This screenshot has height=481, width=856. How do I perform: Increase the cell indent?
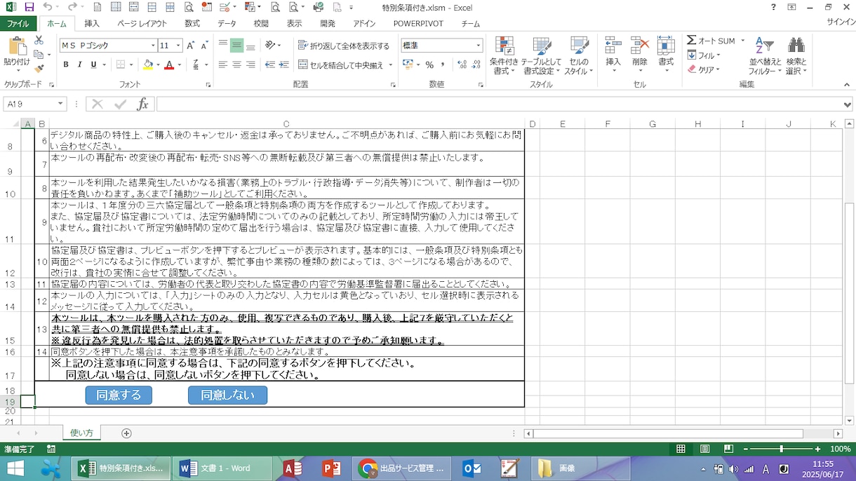[284, 65]
